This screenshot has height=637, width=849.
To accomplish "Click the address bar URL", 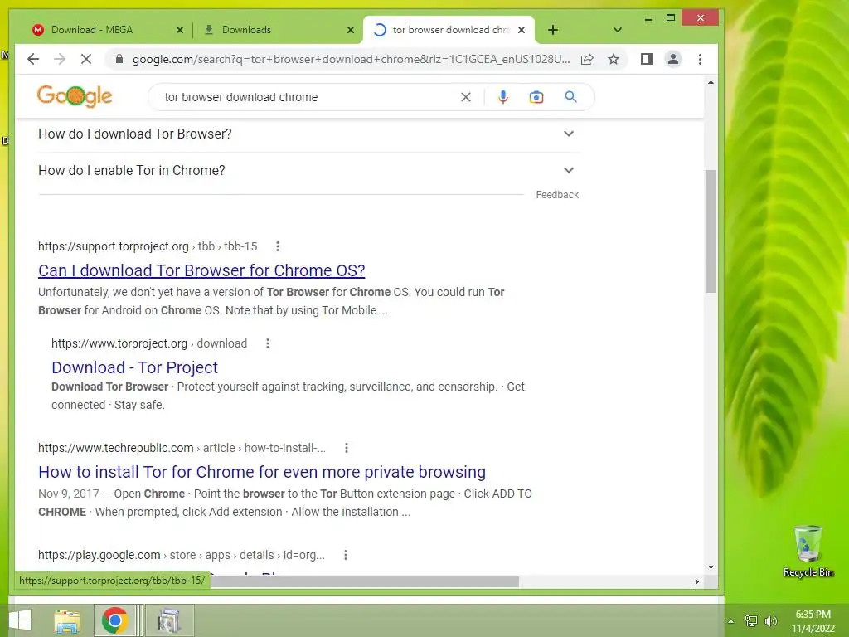I will click(351, 59).
